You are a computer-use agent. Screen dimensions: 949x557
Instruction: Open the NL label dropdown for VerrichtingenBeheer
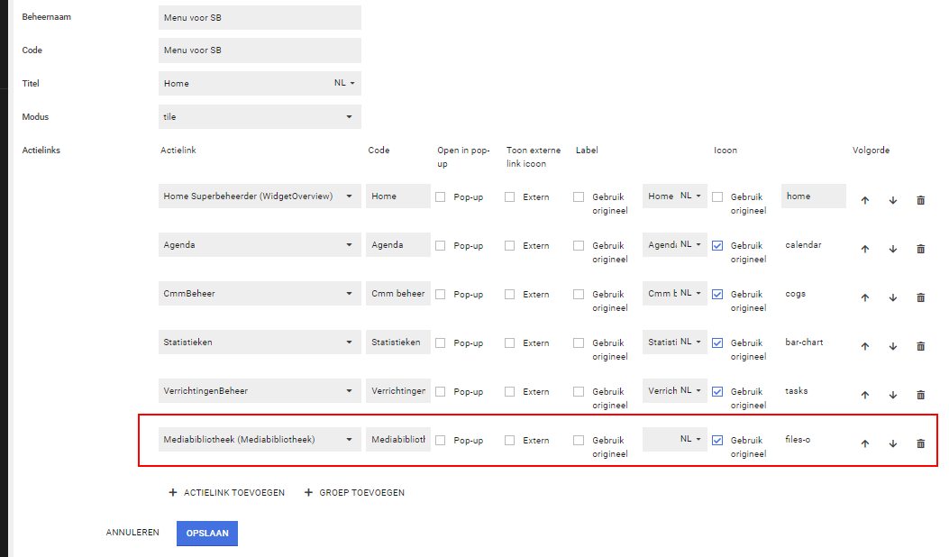(x=689, y=391)
